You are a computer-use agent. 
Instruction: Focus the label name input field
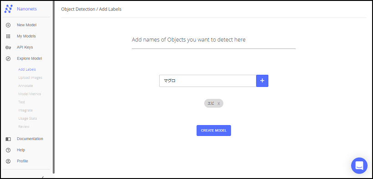(x=208, y=81)
